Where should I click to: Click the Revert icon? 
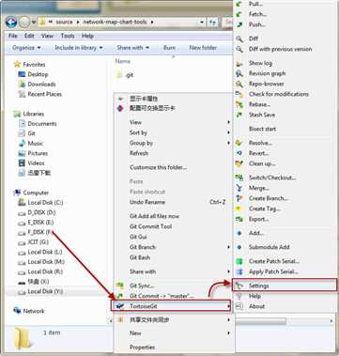pyautogui.click(x=239, y=153)
